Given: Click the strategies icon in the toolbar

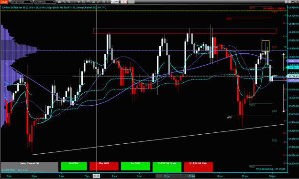Looking at the screenshot, I should tap(94, 2).
